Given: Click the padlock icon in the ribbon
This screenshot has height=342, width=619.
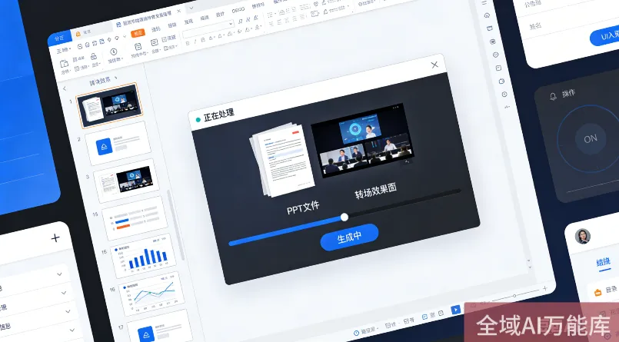Looking at the screenshot, I should pyautogui.click(x=94, y=56).
